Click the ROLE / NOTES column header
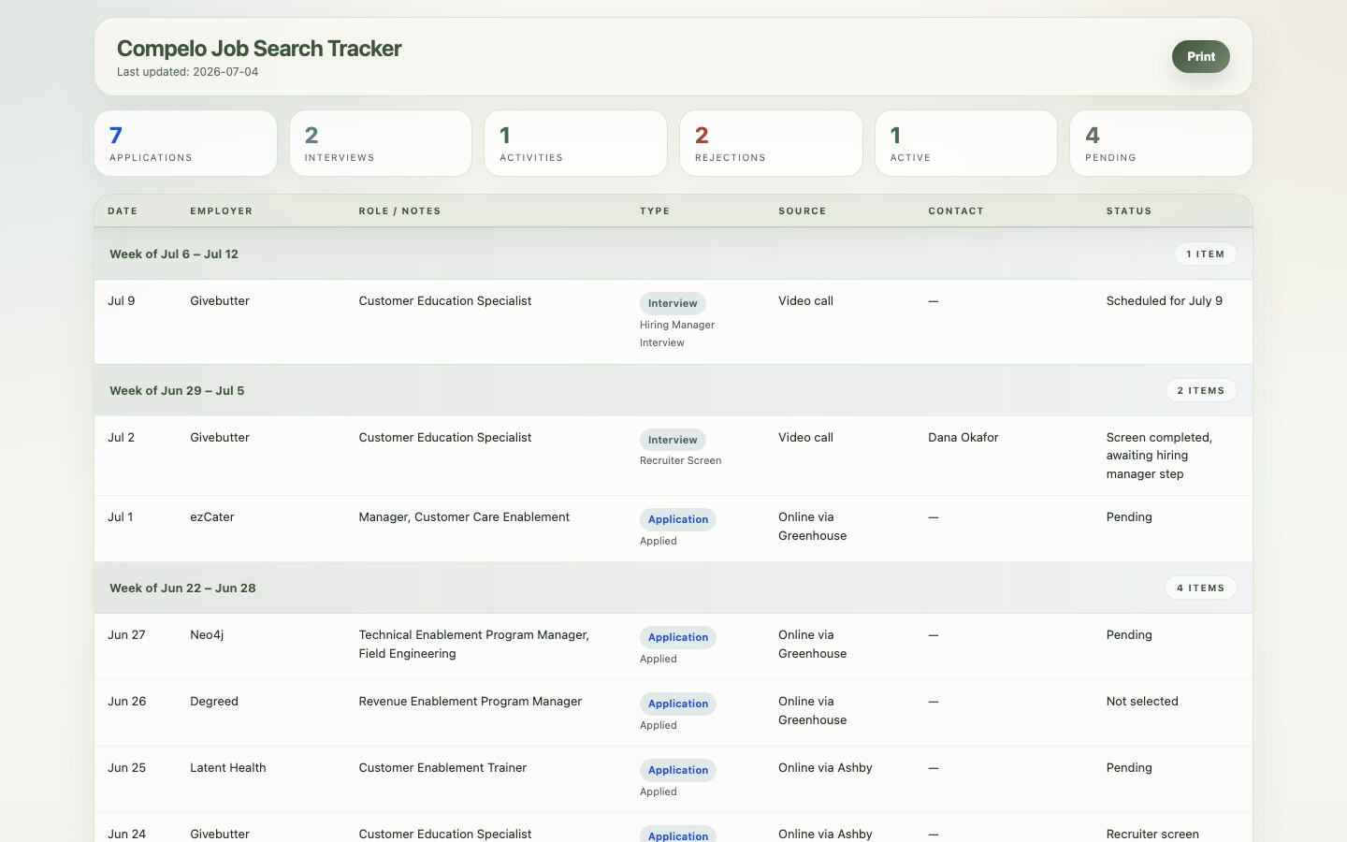Viewport: 1347px width, 842px height. 399,211
